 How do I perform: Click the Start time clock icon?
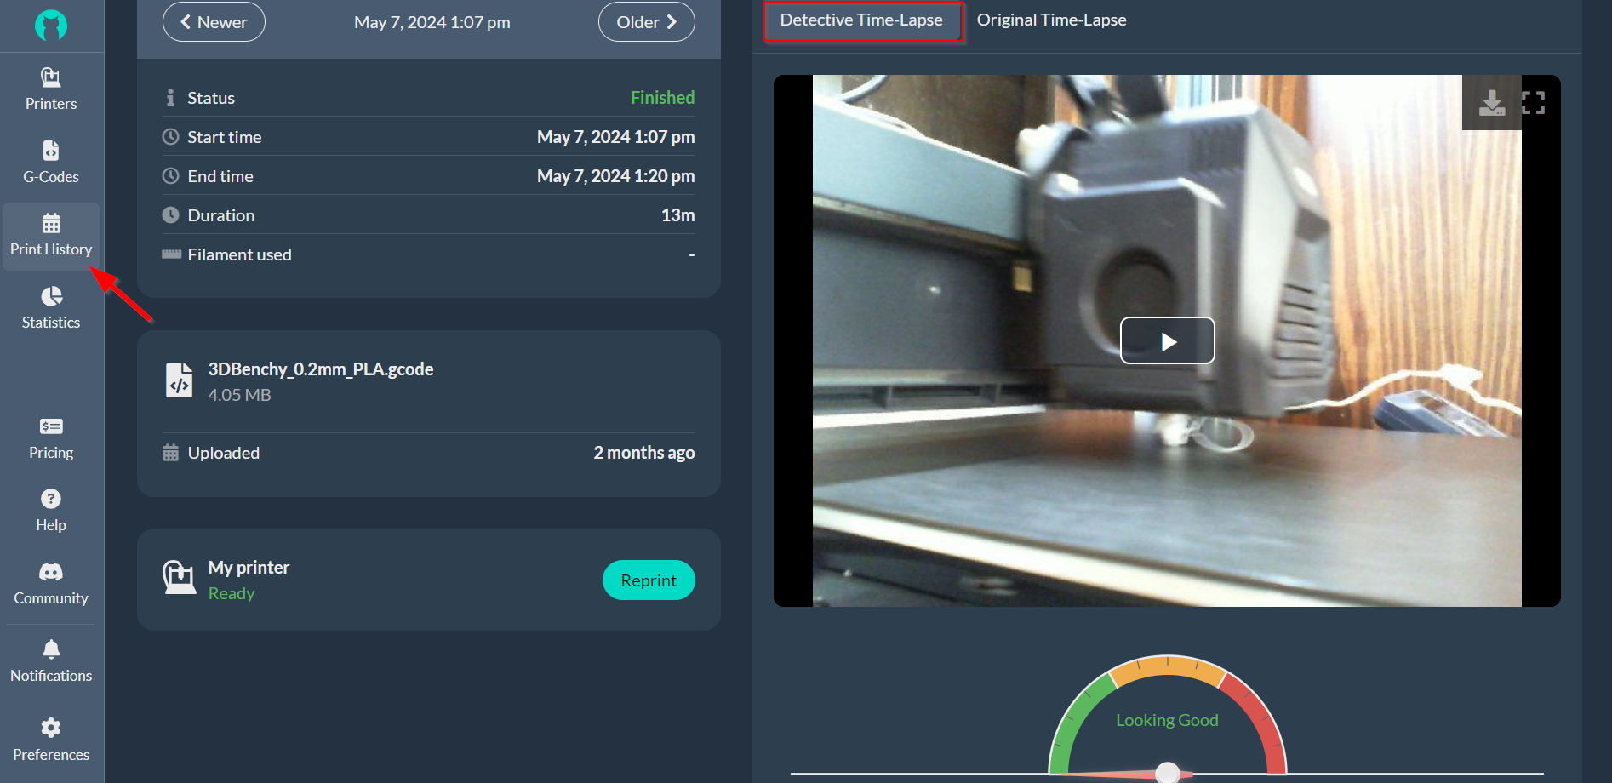(170, 137)
